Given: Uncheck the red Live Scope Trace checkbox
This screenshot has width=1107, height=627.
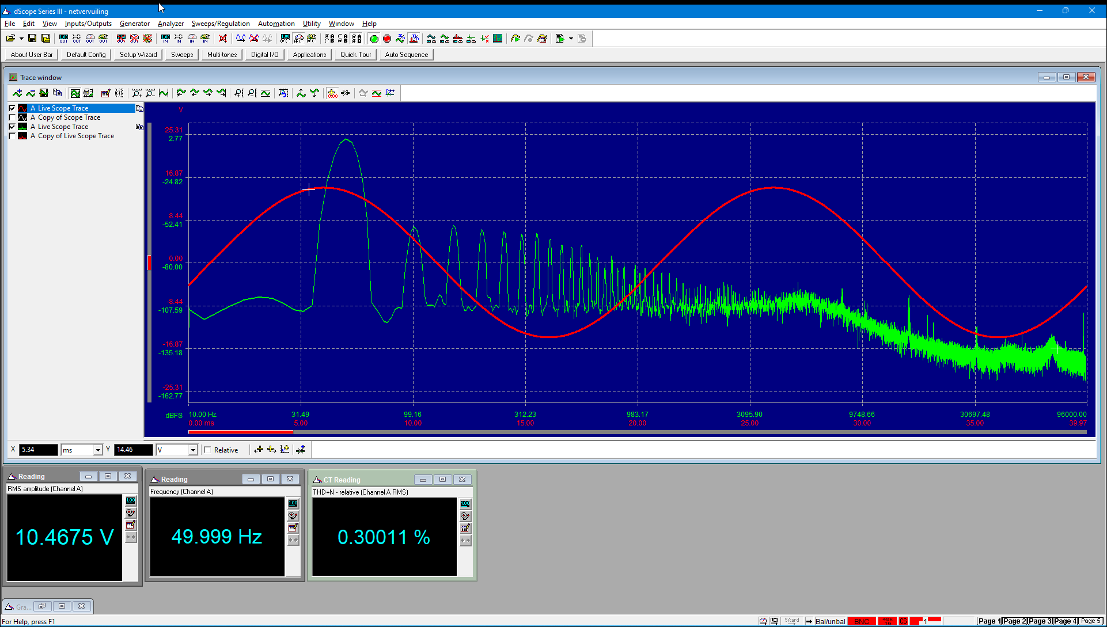Looking at the screenshot, I should (12, 108).
